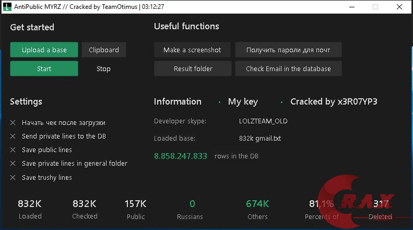This screenshot has height=230, width=413.
Task: Click Check Email in the database
Action: [x=288, y=68]
